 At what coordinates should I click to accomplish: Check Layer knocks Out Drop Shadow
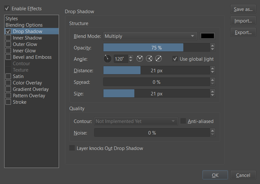pos(72,148)
